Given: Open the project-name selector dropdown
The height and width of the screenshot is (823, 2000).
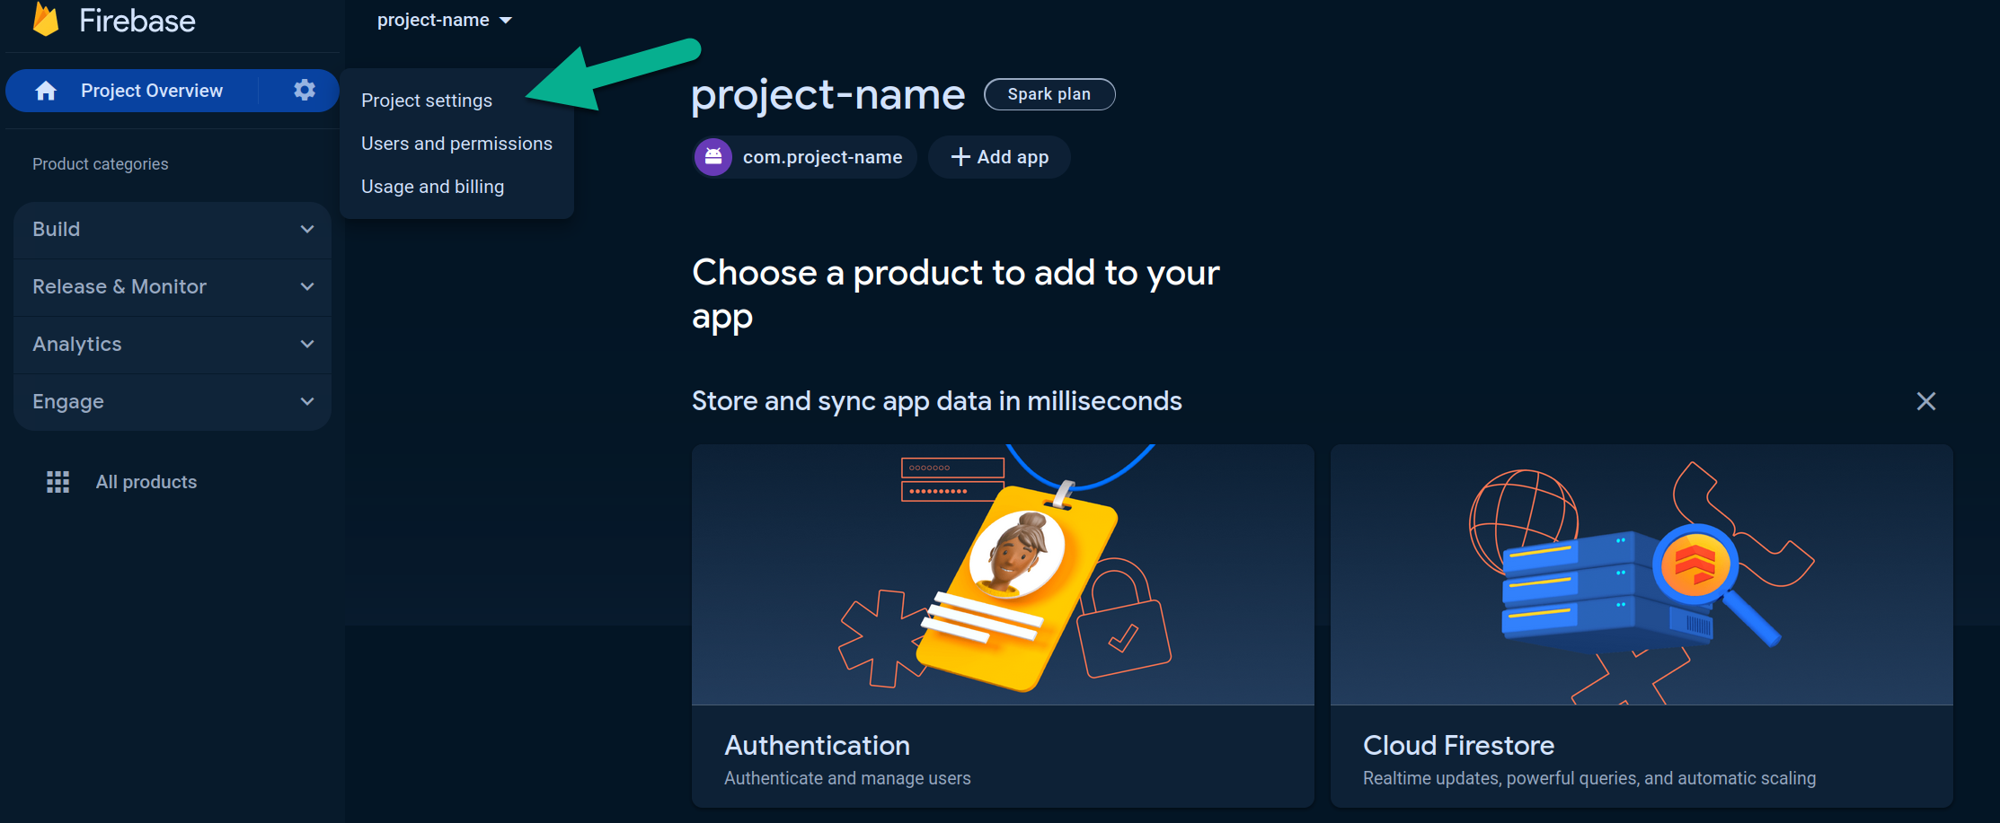Looking at the screenshot, I should point(444,20).
